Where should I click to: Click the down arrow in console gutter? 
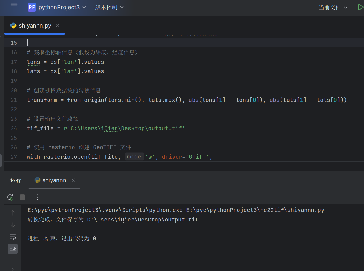click(13, 225)
